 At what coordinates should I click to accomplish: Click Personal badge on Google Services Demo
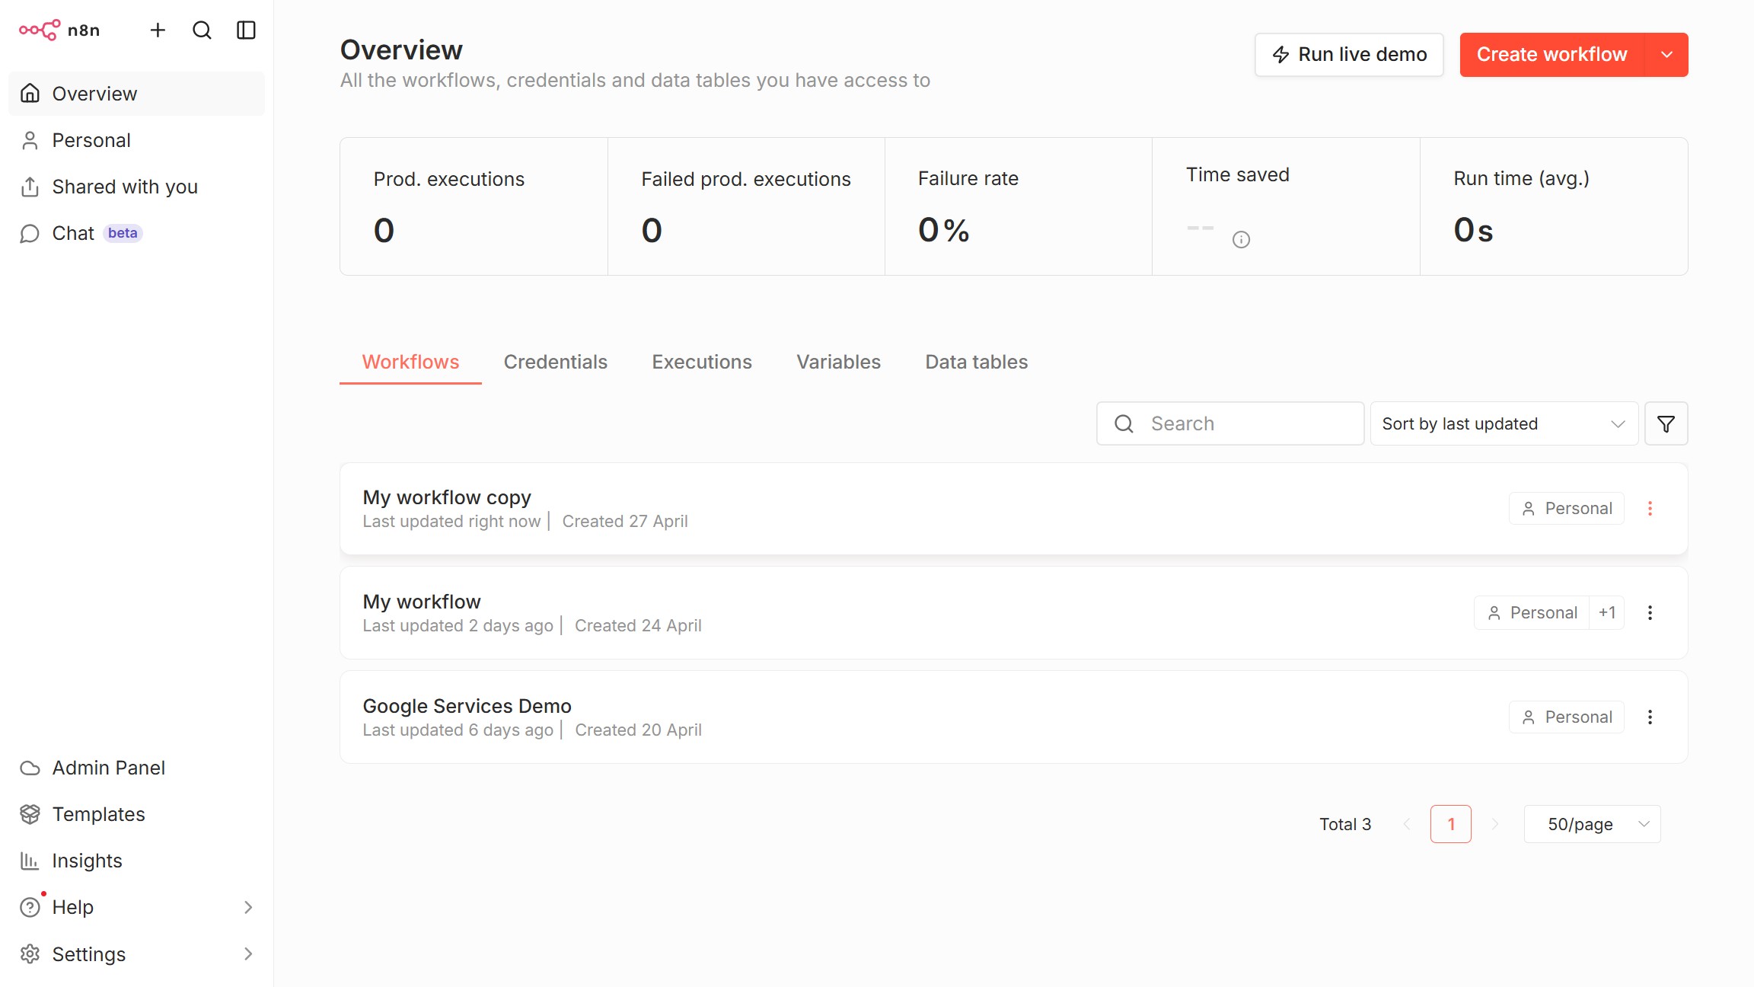1567,717
